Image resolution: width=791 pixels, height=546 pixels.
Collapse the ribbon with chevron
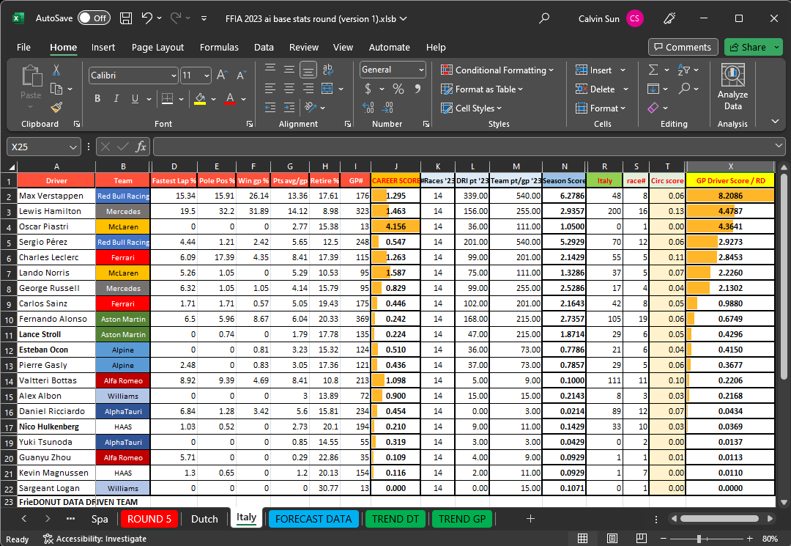776,121
